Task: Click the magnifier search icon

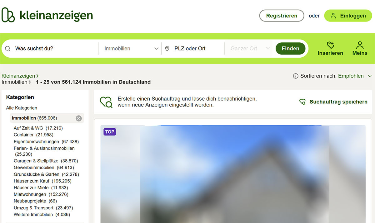Action: [x=7, y=49]
